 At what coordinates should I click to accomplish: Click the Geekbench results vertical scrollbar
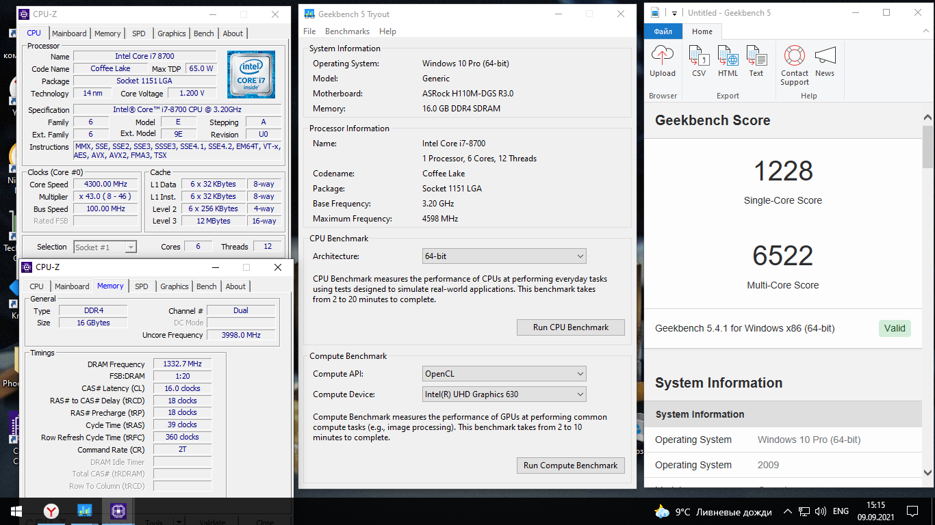pos(928,147)
